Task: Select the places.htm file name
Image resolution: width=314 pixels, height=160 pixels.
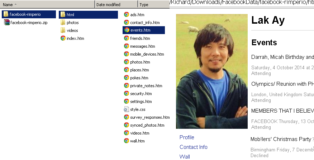Action: 139,70
